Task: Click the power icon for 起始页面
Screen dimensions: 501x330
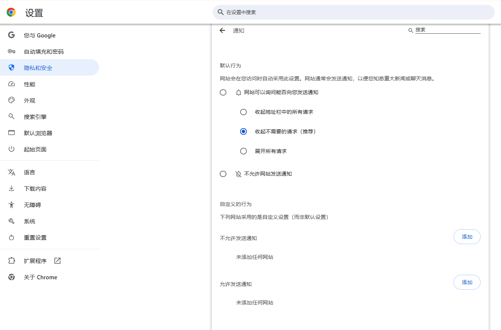Action: point(11,149)
